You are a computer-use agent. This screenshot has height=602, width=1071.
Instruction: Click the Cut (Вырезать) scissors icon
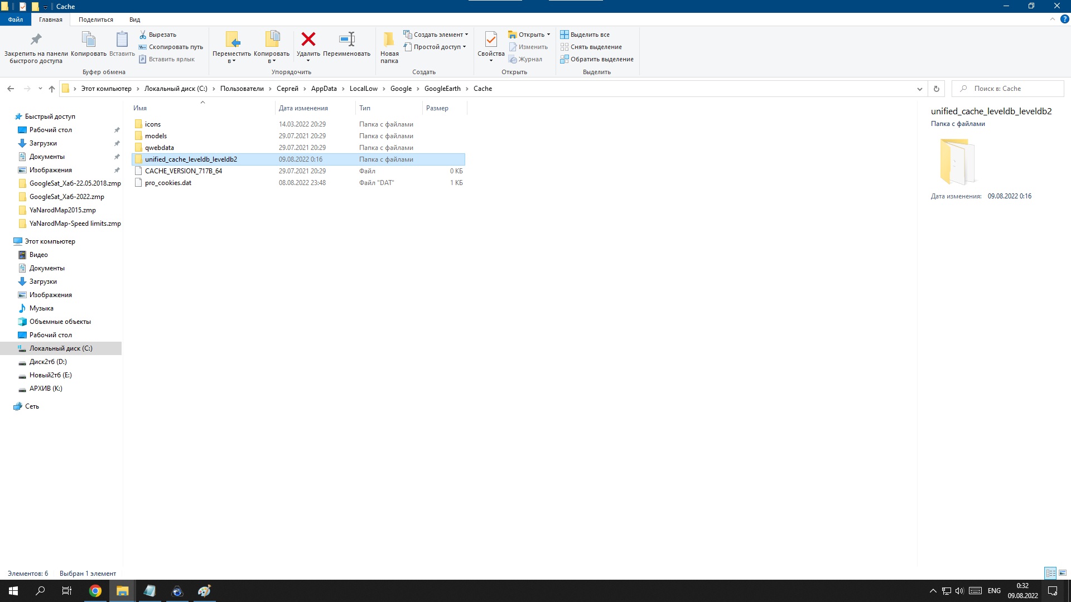coord(143,35)
